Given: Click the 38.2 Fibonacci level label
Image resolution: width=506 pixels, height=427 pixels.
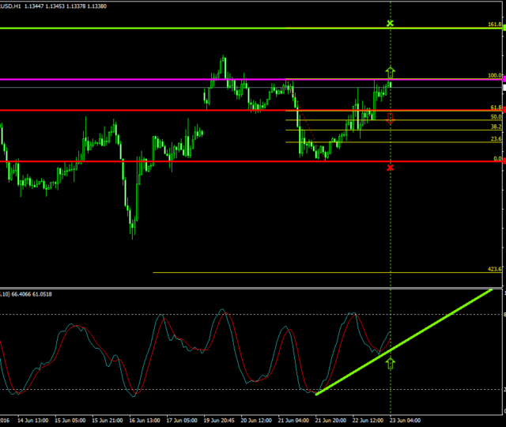Looking at the screenshot, I should click(495, 127).
